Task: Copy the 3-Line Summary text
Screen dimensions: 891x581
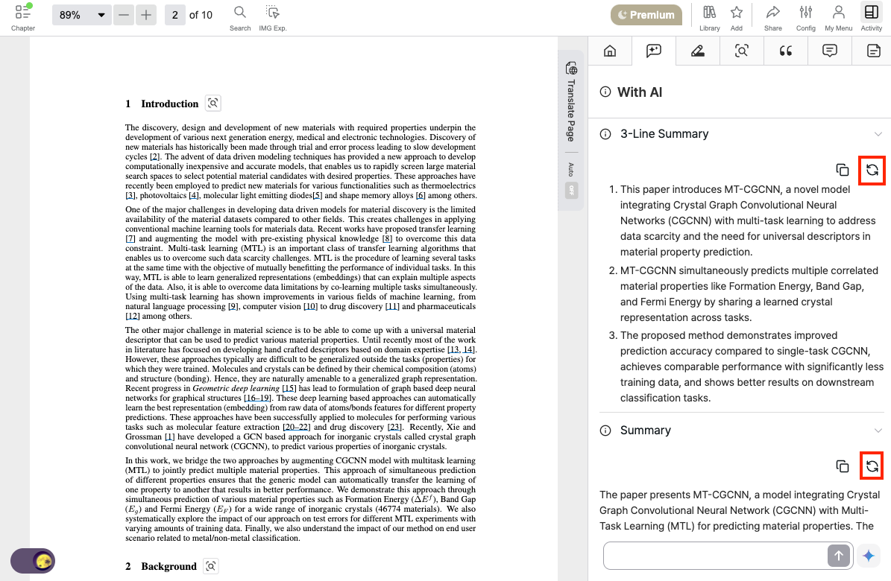Action: click(x=842, y=170)
